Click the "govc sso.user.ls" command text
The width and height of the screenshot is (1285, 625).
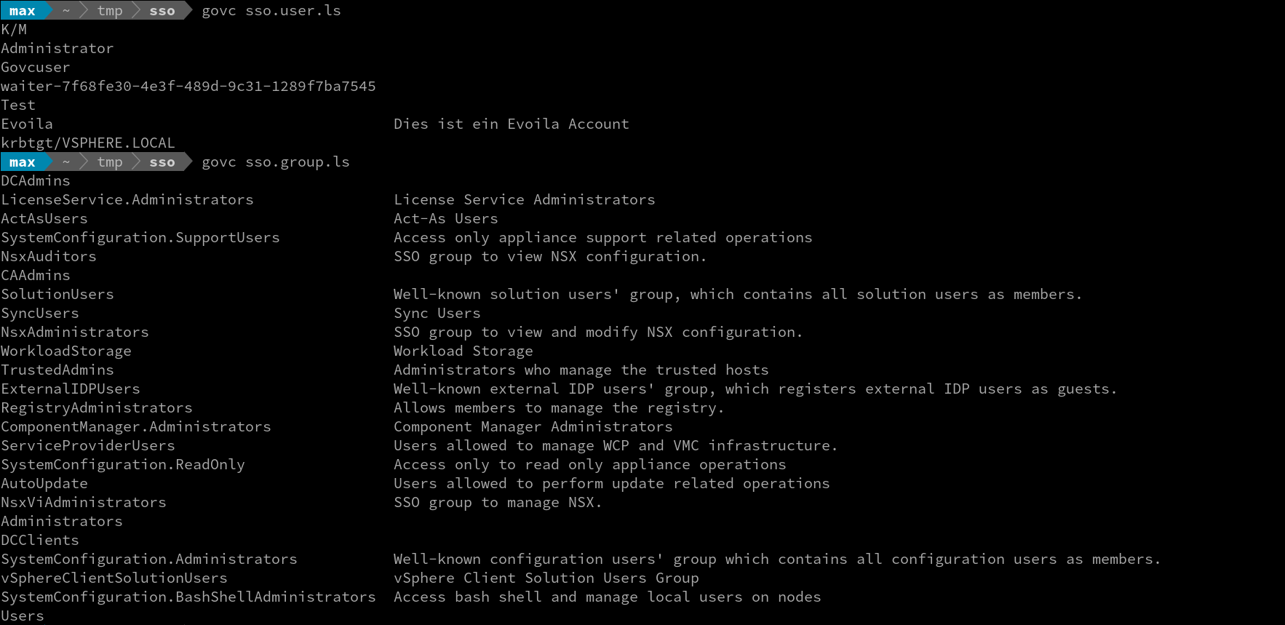tap(271, 11)
